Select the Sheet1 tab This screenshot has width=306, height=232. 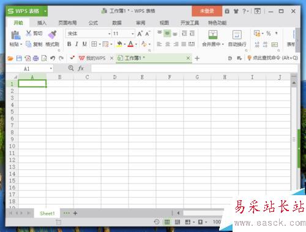click(47, 214)
